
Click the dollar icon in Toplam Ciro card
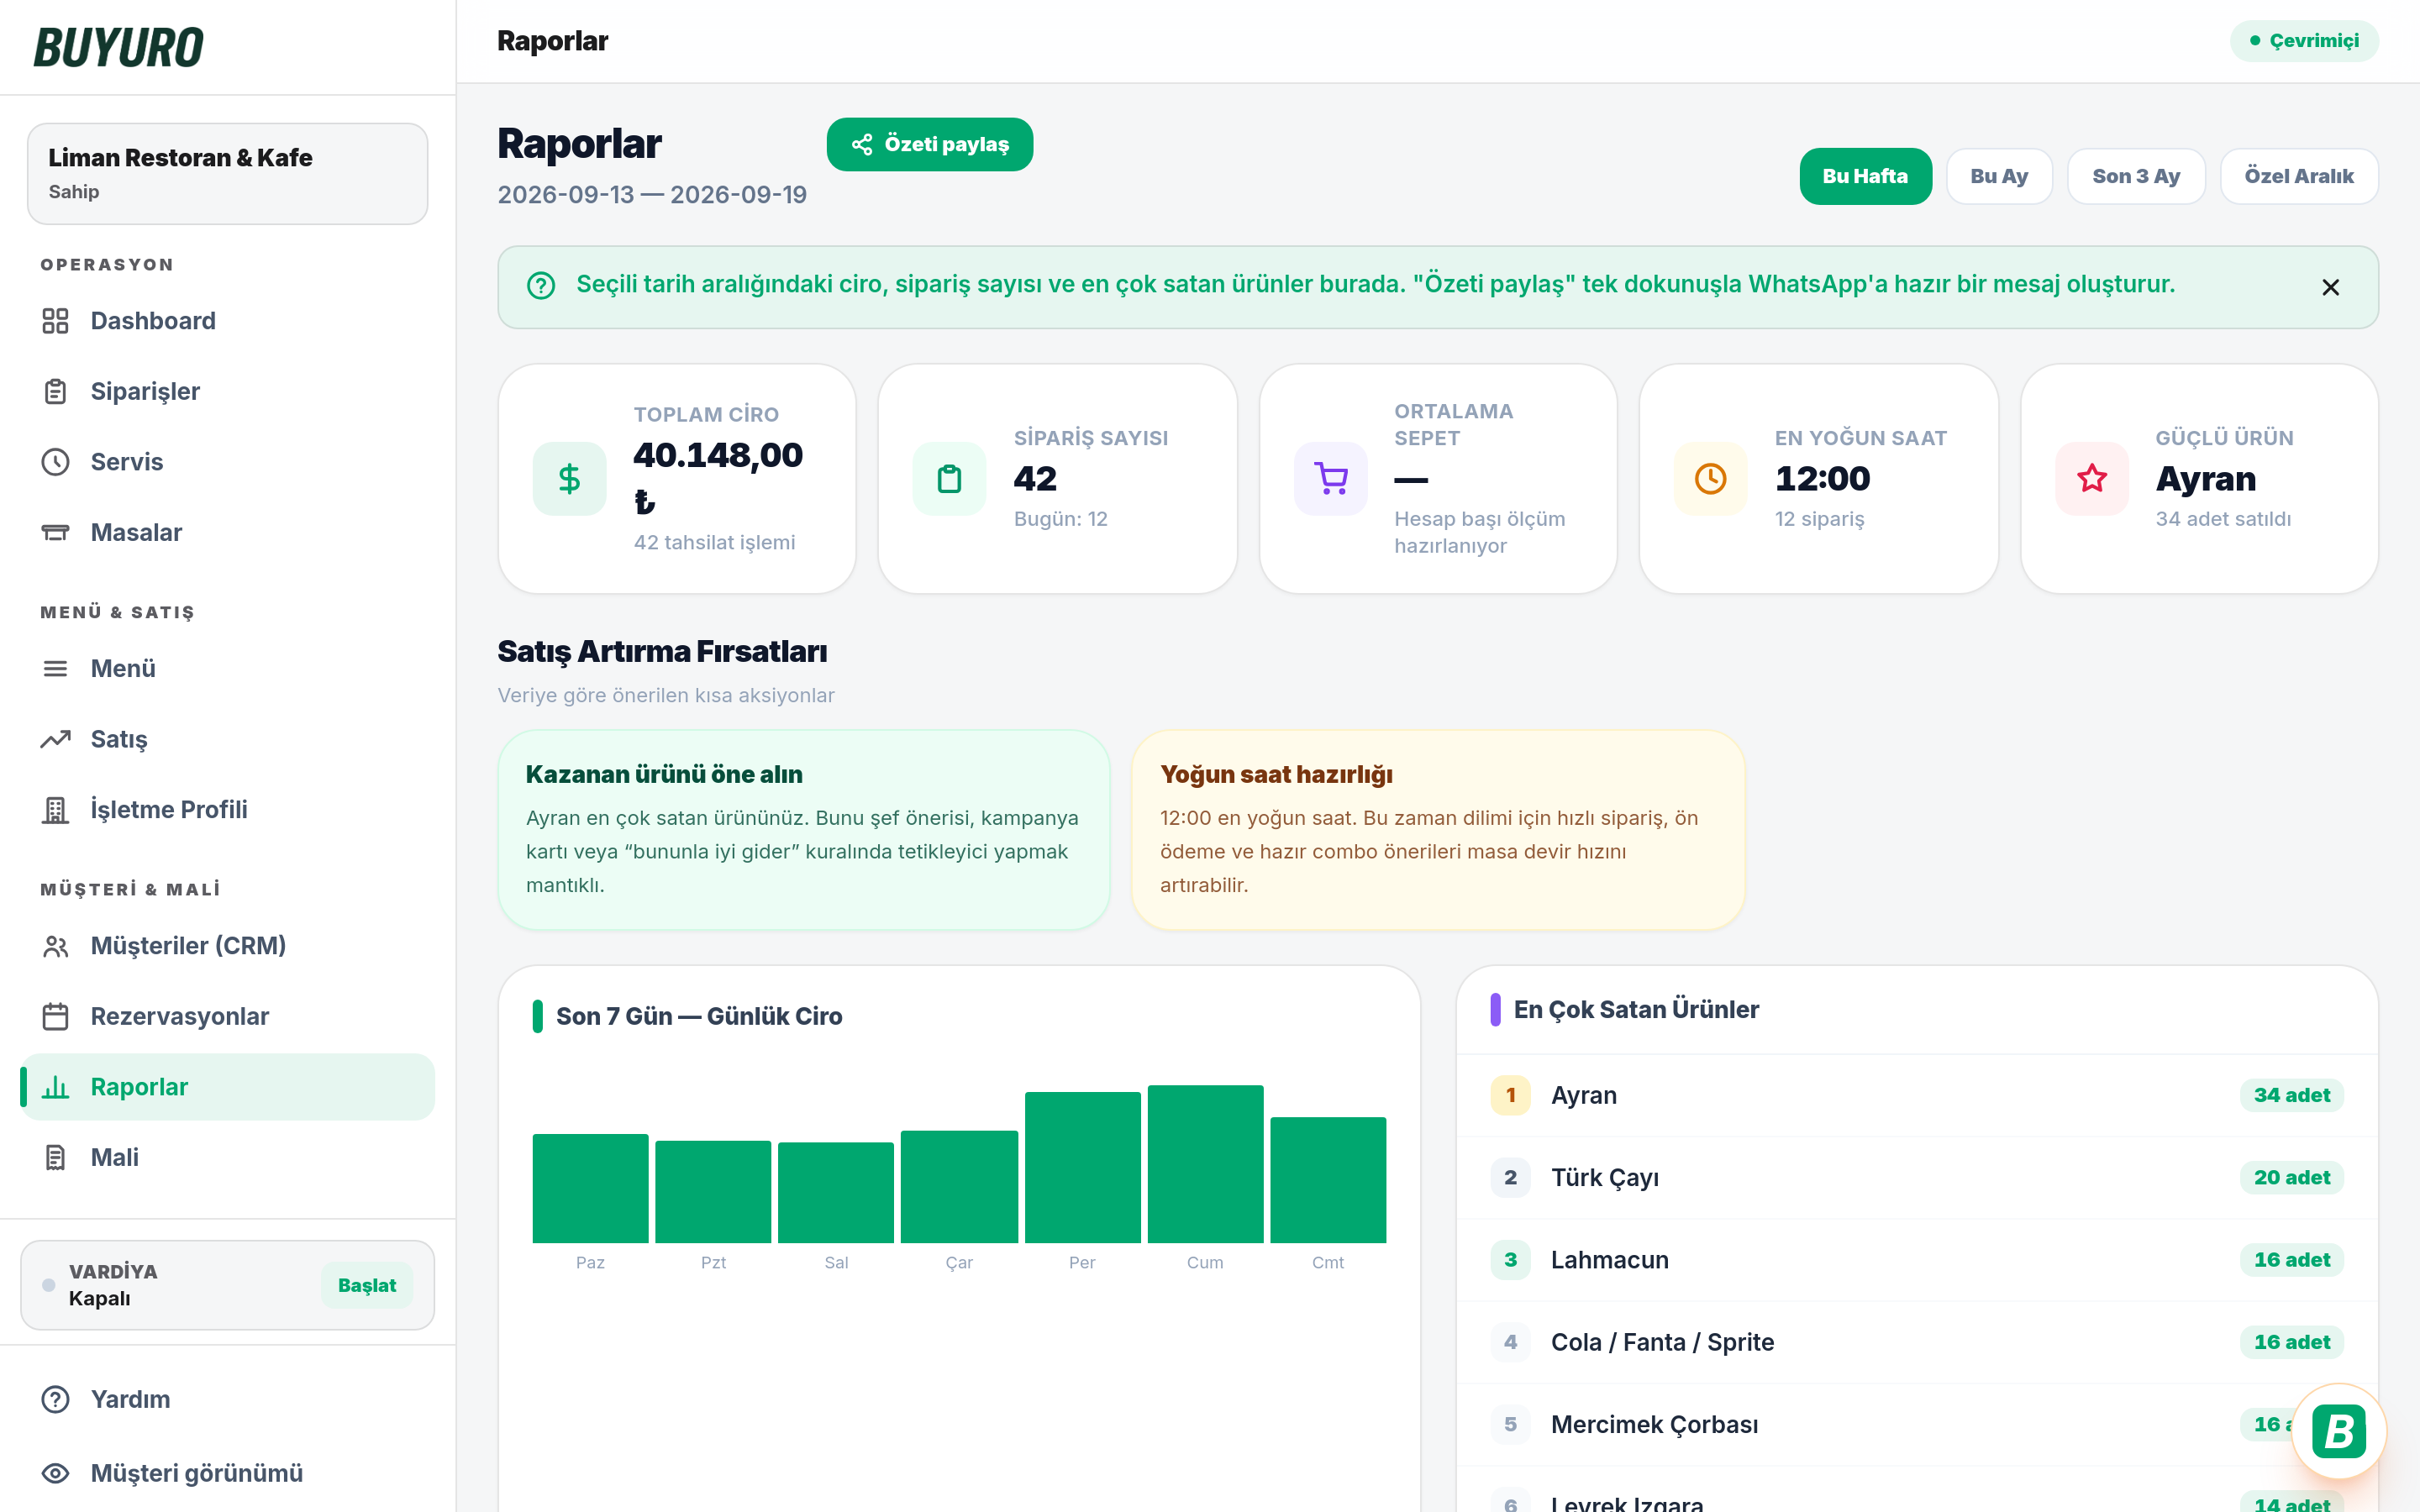569,479
